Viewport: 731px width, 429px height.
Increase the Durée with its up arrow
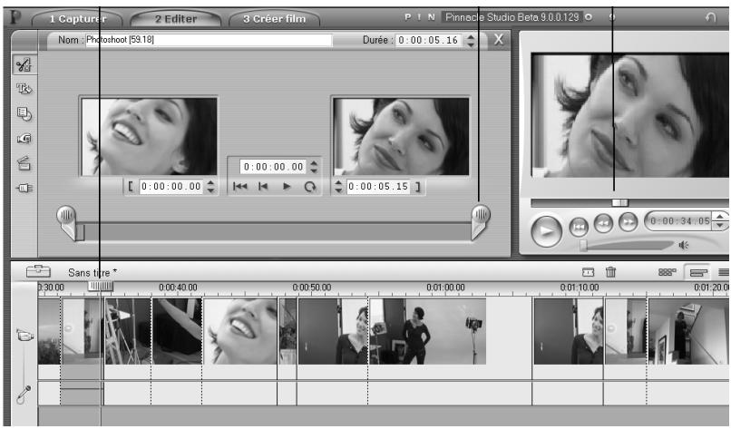471,36
